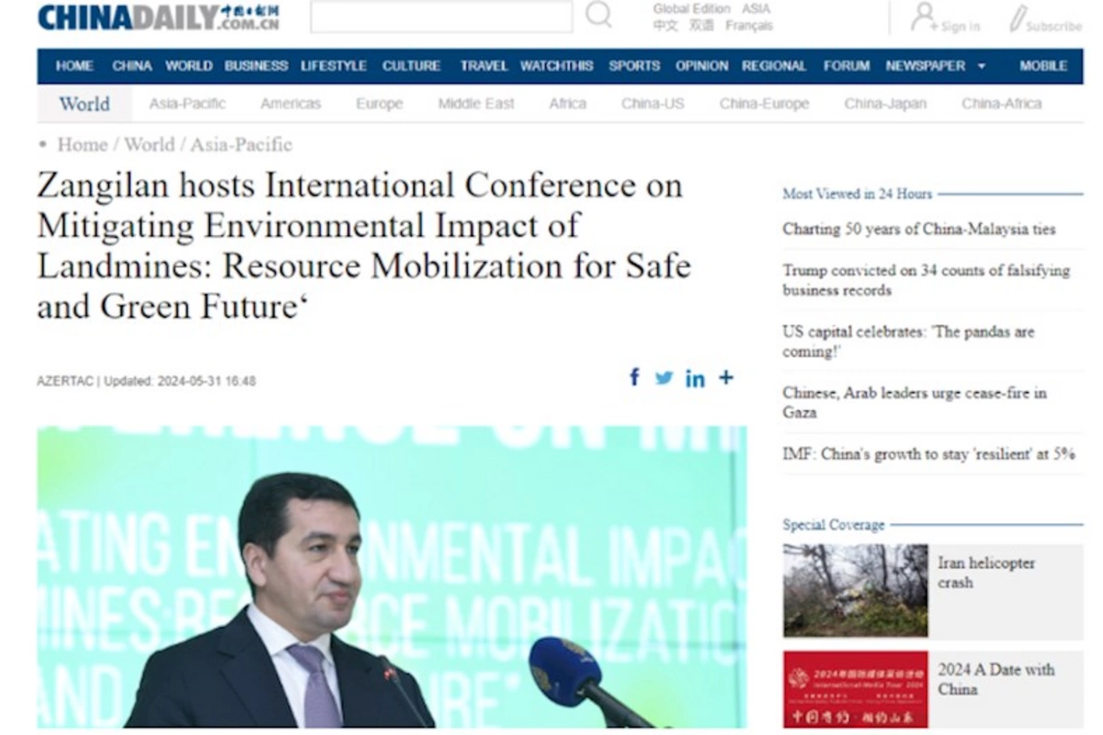Open the REGIONAL menu item
Image resolution: width=1103 pixels, height=735 pixels.
(x=774, y=66)
